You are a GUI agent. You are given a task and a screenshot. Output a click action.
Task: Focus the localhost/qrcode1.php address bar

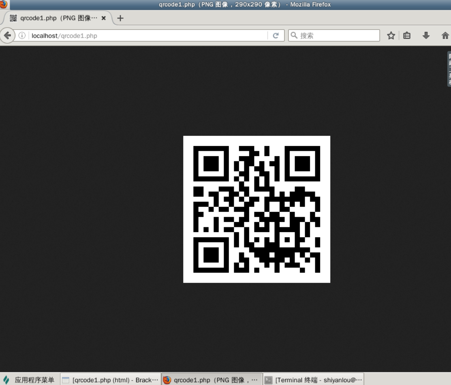[x=148, y=36]
